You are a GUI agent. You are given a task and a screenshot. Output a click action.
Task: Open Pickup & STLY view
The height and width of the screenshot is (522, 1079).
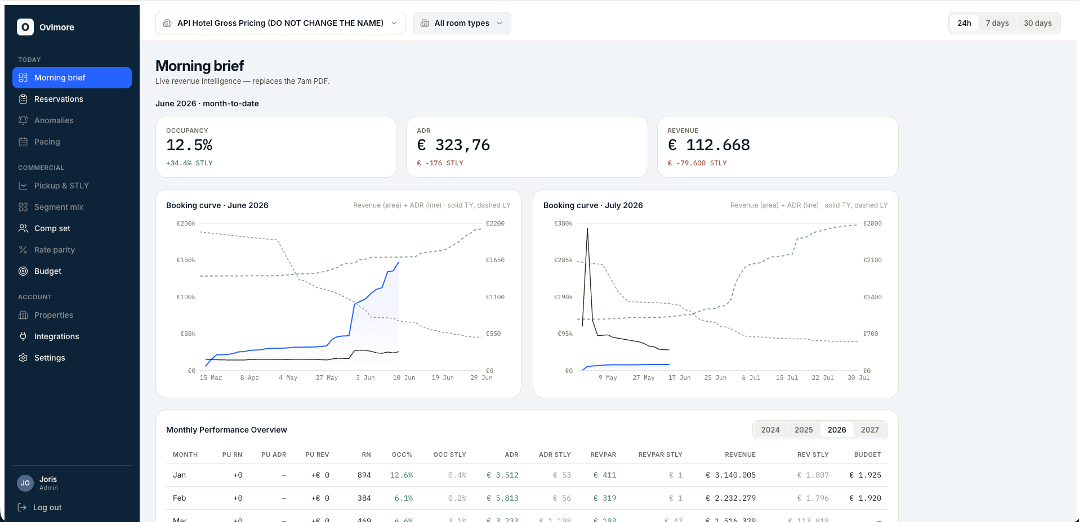pyautogui.click(x=72, y=186)
